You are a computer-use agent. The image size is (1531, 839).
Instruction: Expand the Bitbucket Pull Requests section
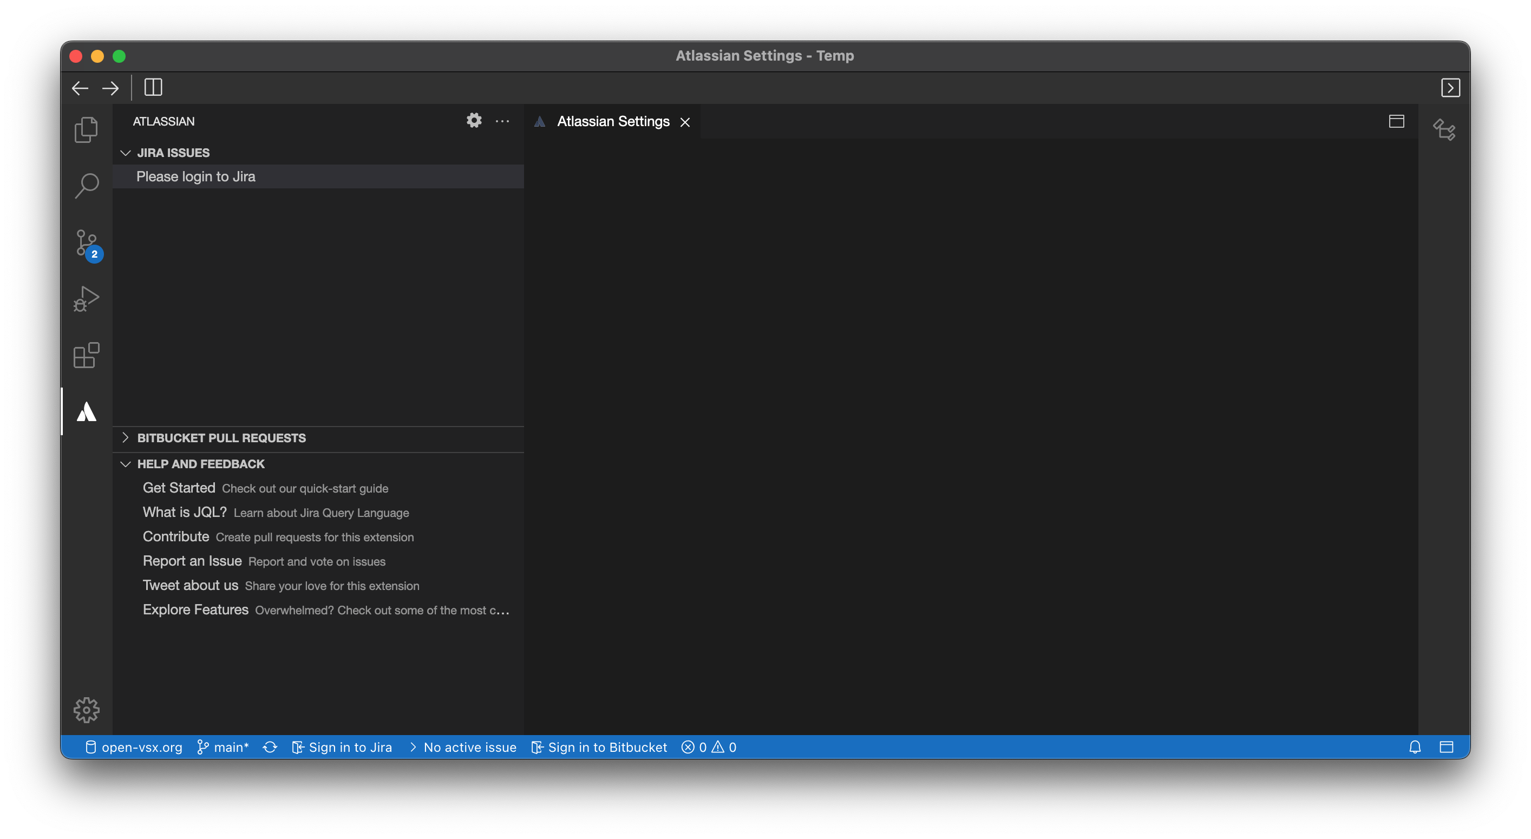[221, 438]
